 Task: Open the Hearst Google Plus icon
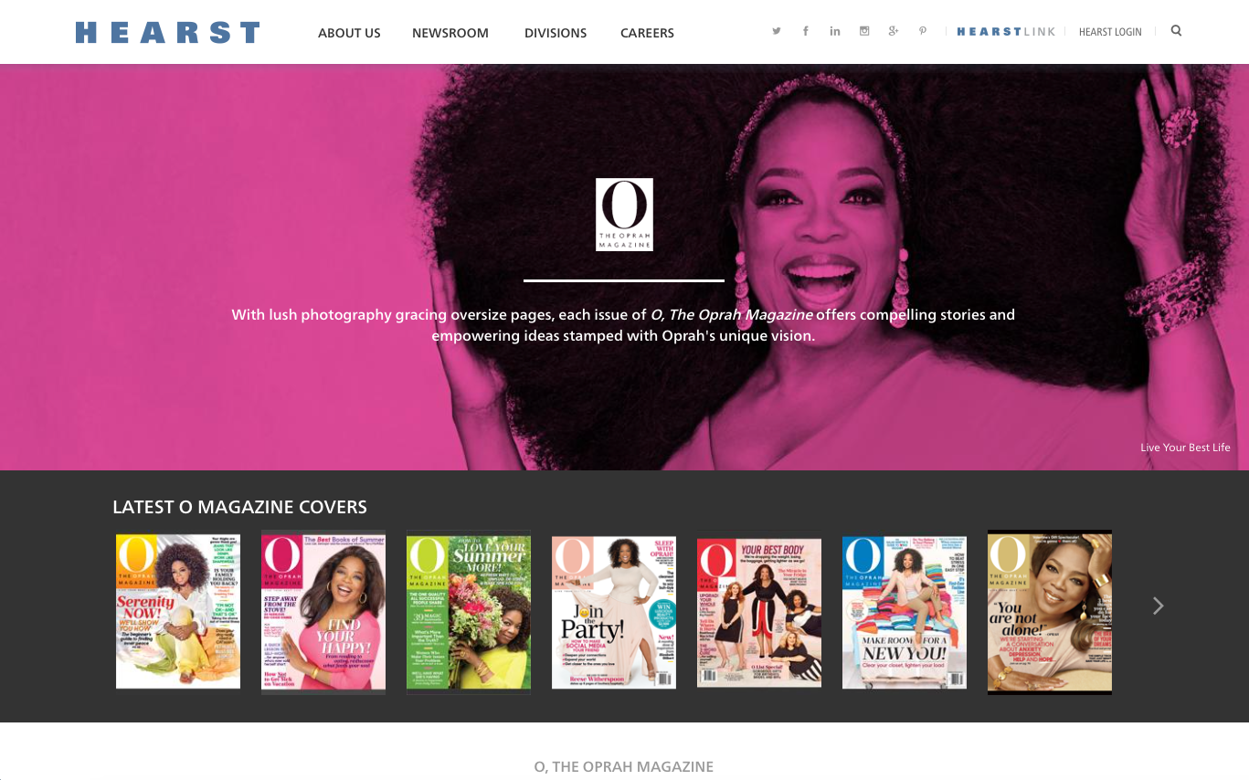(894, 31)
